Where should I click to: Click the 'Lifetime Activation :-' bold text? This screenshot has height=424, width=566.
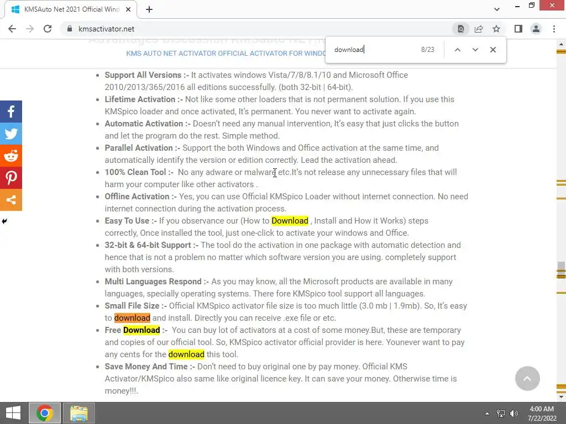144,99
